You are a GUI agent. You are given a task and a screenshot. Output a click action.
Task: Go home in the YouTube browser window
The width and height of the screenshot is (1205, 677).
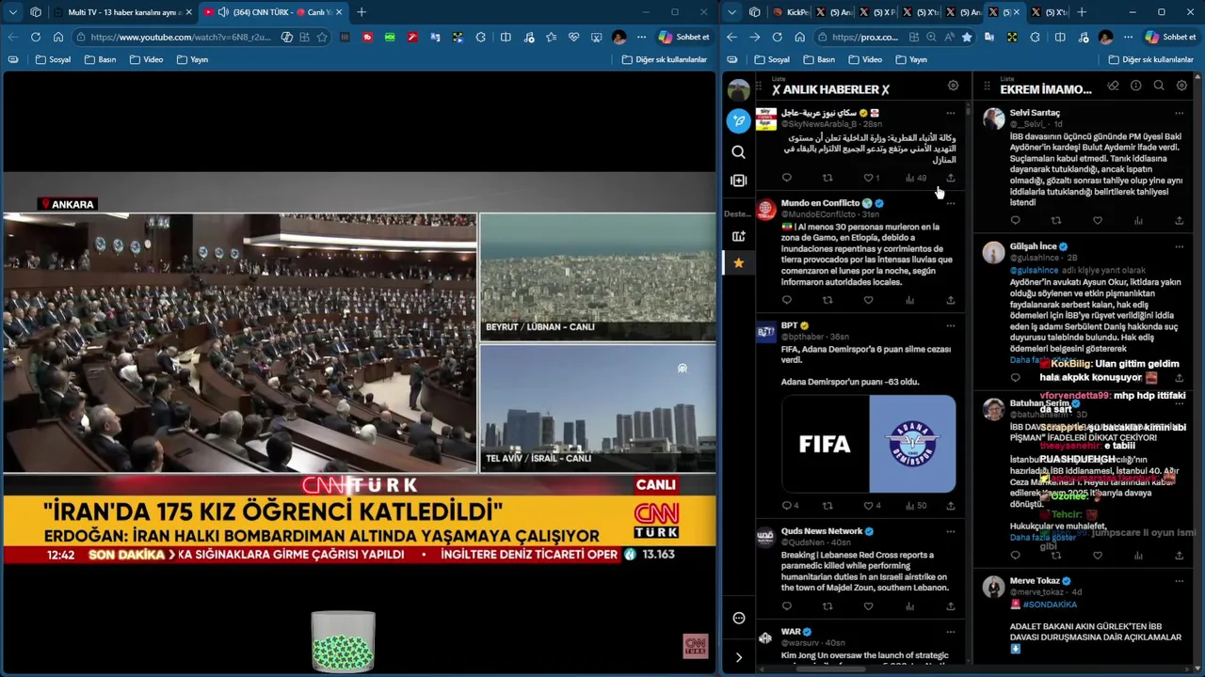pos(58,37)
